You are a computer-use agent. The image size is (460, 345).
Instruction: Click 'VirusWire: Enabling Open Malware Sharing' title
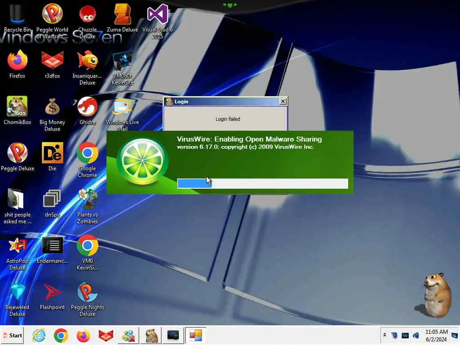[x=249, y=139]
